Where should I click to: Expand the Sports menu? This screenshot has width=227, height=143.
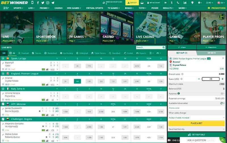[18, 8]
